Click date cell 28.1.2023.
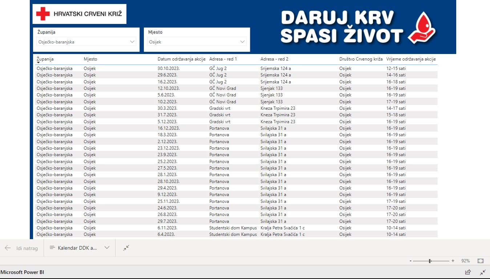The height and width of the screenshot is (279, 490). click(x=167, y=175)
